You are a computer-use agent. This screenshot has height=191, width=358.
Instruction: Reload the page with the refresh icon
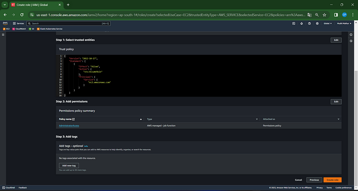(22, 15)
